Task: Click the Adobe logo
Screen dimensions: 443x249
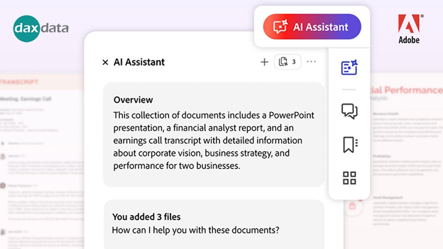Action: [x=409, y=29]
